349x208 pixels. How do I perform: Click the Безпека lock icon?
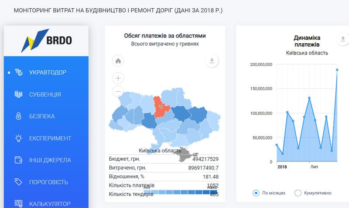pyautogui.click(x=18, y=116)
